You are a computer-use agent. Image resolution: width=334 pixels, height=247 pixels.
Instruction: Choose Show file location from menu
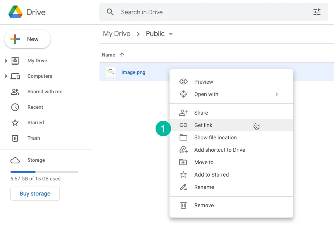coord(215,137)
